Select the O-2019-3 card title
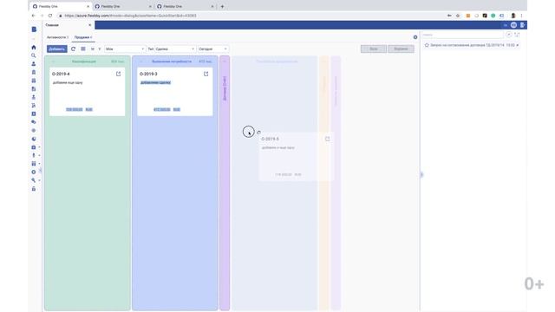 pos(148,74)
